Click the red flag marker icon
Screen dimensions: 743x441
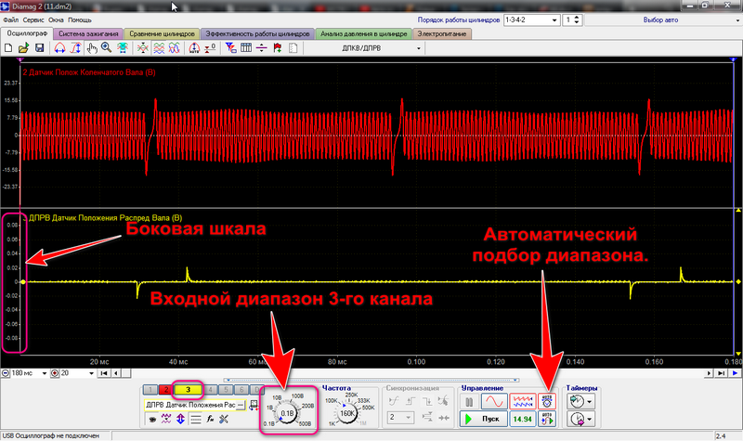tap(278, 48)
